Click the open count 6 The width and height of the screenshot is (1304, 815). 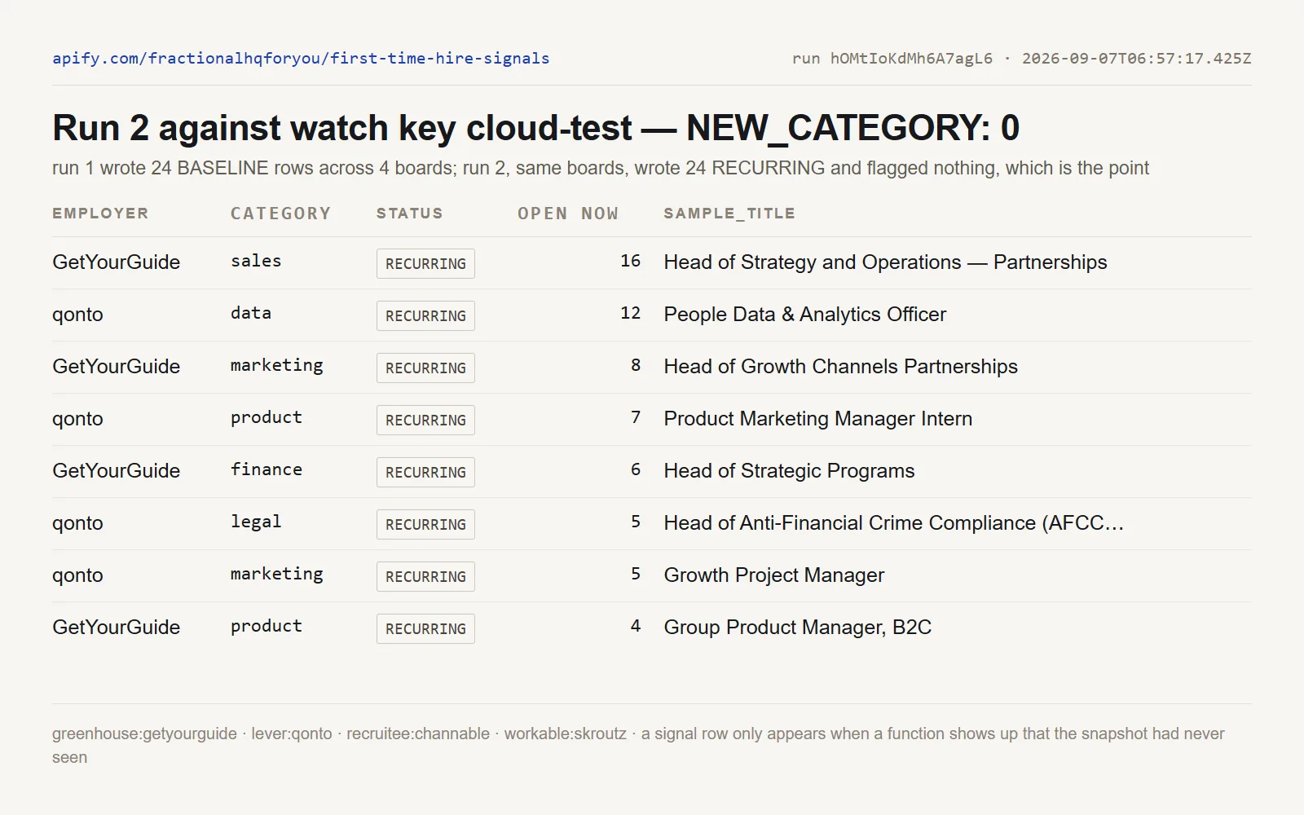coord(636,469)
